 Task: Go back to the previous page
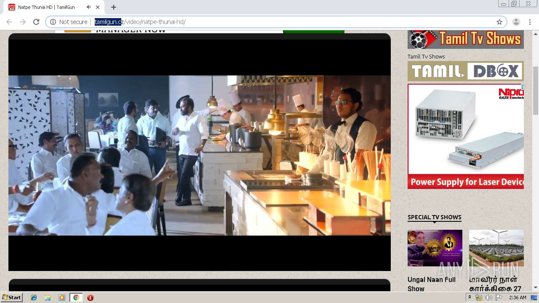click(9, 22)
